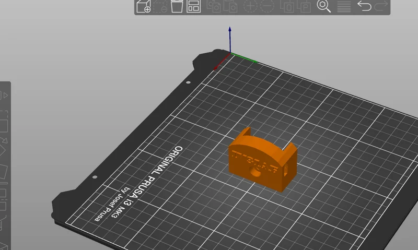Click the Add object cube icon
This screenshot has height=250, width=418.
pyautogui.click(x=143, y=6)
